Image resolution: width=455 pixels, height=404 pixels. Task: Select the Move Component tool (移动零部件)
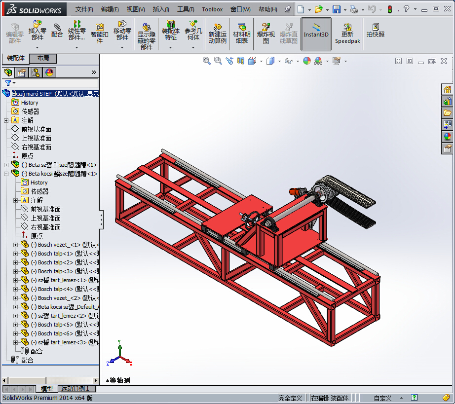point(122,30)
